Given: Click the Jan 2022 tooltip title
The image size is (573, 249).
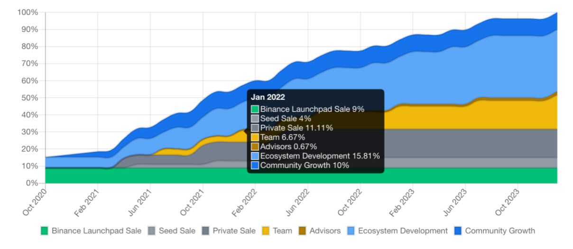Looking at the screenshot, I should click(x=268, y=98).
